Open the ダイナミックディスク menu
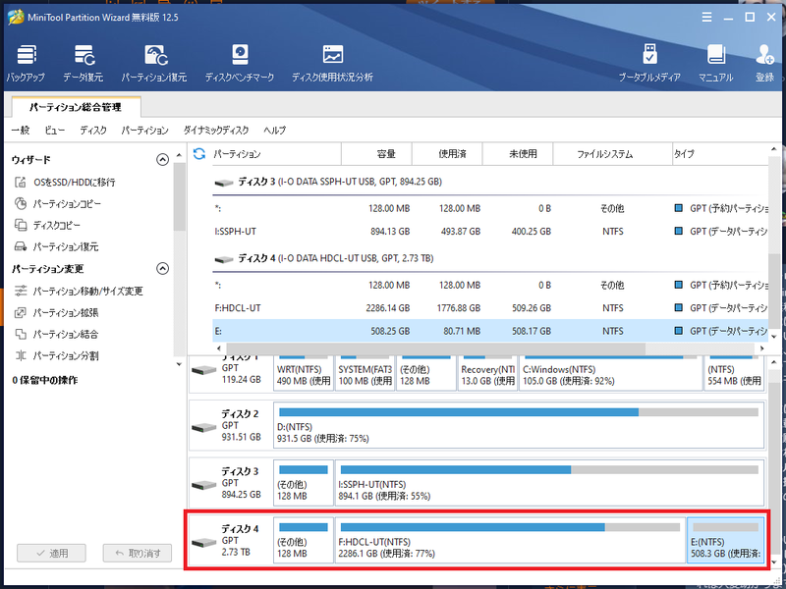786x589 pixels. (216, 131)
